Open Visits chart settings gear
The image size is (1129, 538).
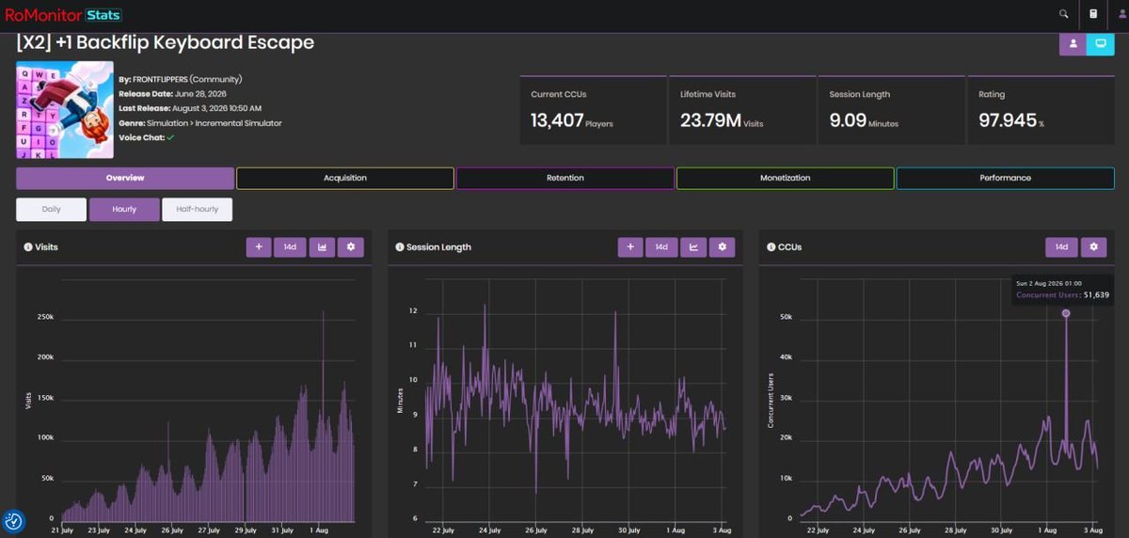click(x=351, y=246)
